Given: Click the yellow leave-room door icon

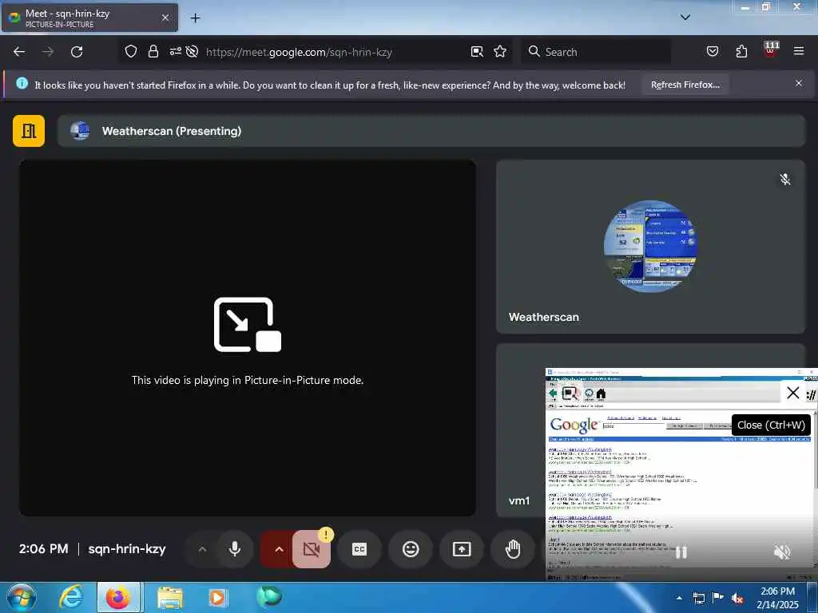Looking at the screenshot, I should [x=29, y=131].
